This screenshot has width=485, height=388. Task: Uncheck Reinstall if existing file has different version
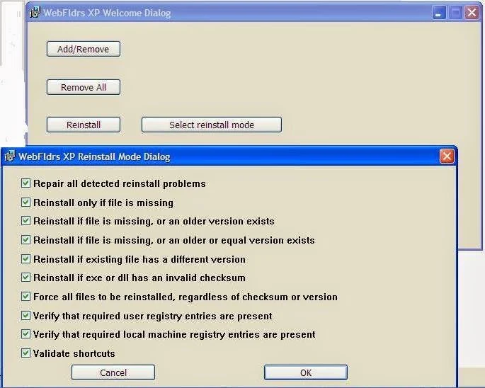[25, 259]
